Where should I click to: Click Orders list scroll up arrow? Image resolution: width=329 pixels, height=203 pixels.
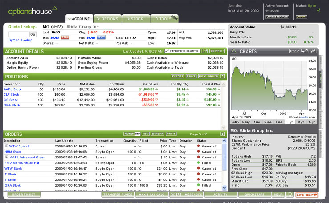pyautogui.click(x=224, y=141)
